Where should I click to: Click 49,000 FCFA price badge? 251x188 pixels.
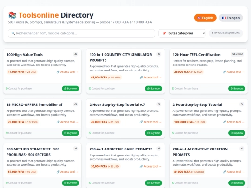pos(105,122)
